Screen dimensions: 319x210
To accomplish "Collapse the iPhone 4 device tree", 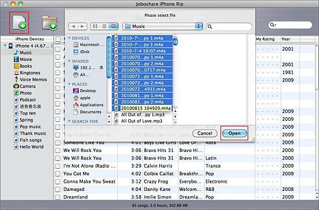I will 5,46.
